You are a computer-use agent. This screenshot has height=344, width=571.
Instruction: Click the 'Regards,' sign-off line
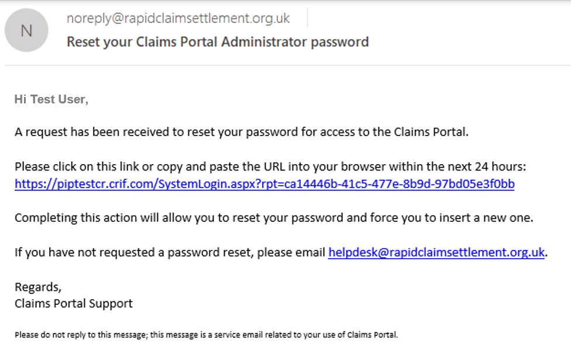point(38,287)
